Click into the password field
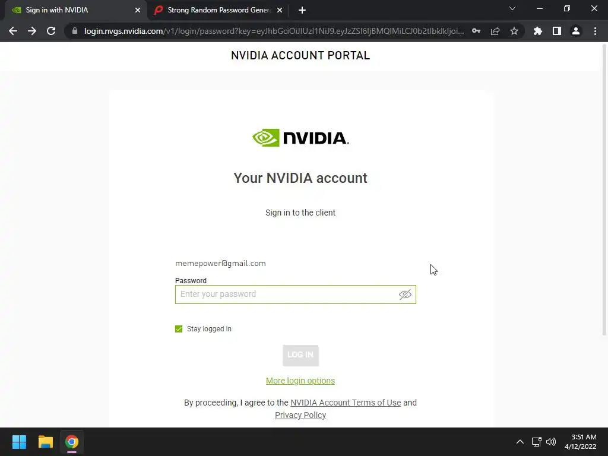This screenshot has width=608, height=456. coord(296,294)
